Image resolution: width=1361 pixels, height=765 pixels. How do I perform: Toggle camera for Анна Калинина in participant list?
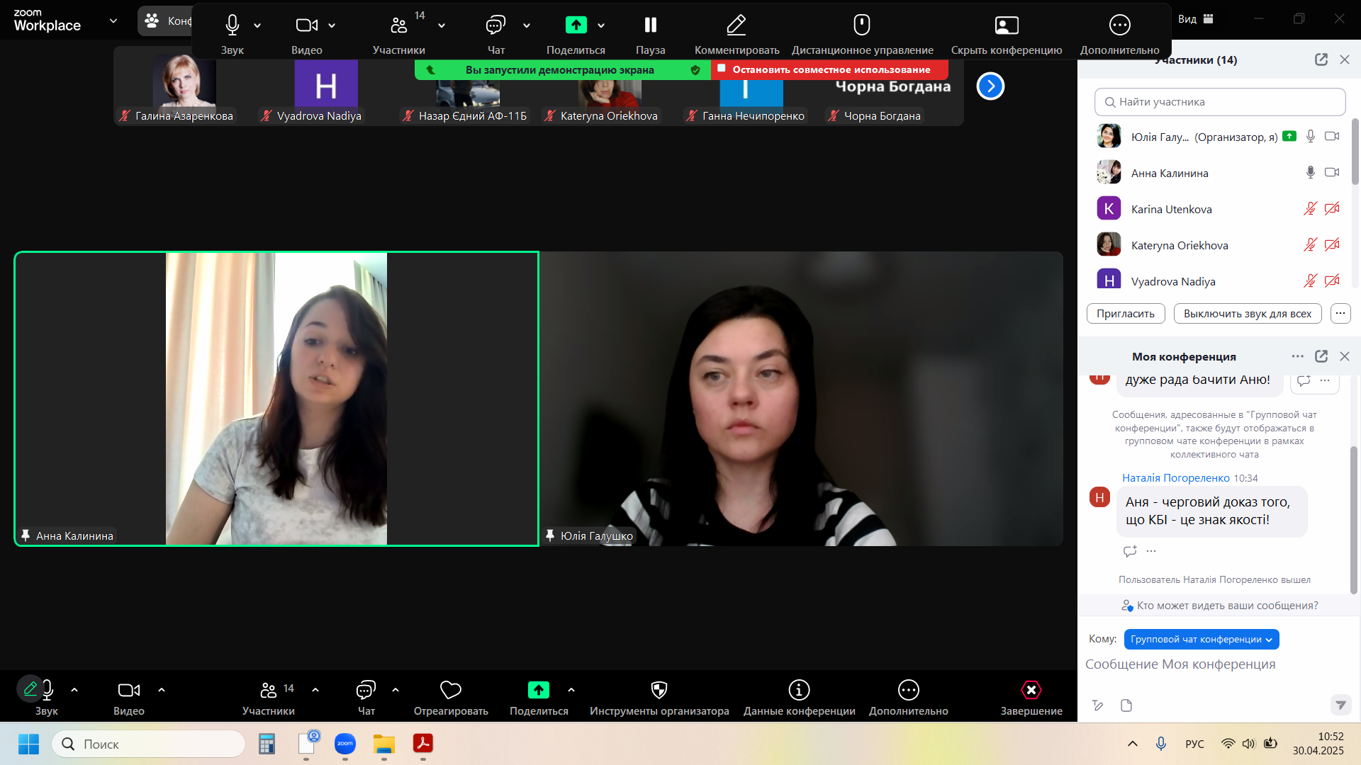(1332, 172)
